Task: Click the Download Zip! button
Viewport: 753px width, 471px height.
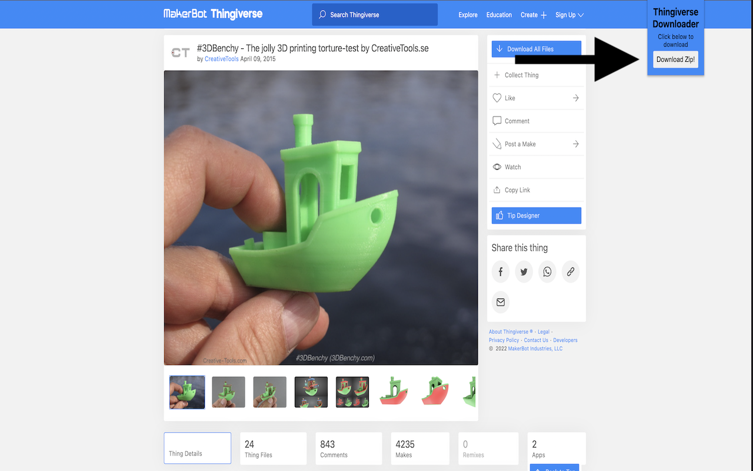Action: (675, 59)
